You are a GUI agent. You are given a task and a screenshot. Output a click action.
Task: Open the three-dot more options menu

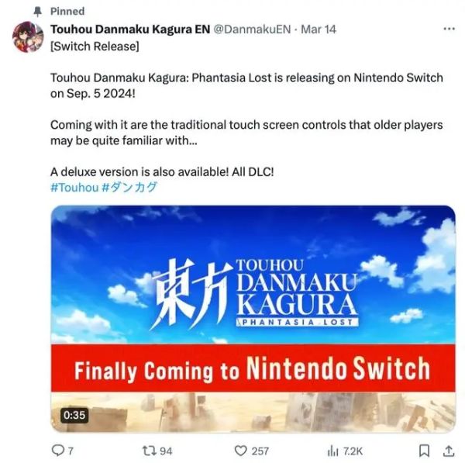click(x=449, y=29)
